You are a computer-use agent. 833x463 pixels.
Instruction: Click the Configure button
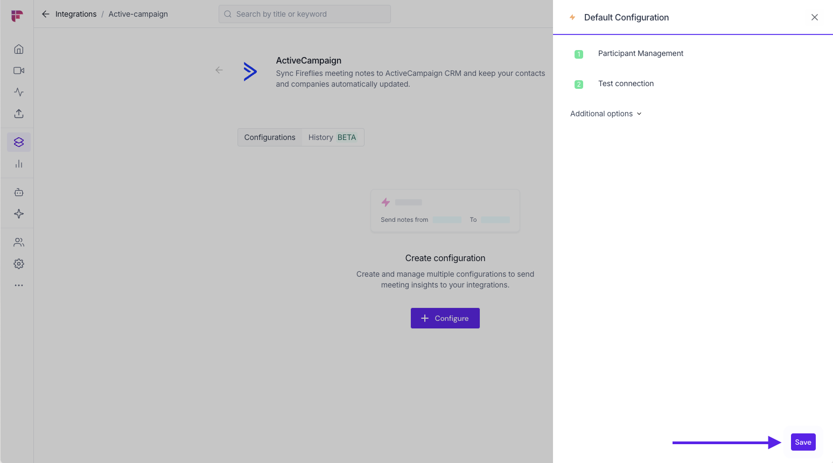[x=445, y=318]
